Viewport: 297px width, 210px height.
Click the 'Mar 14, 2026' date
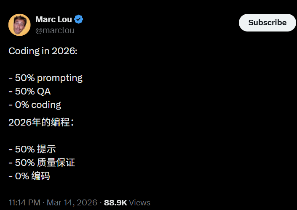click(72, 202)
